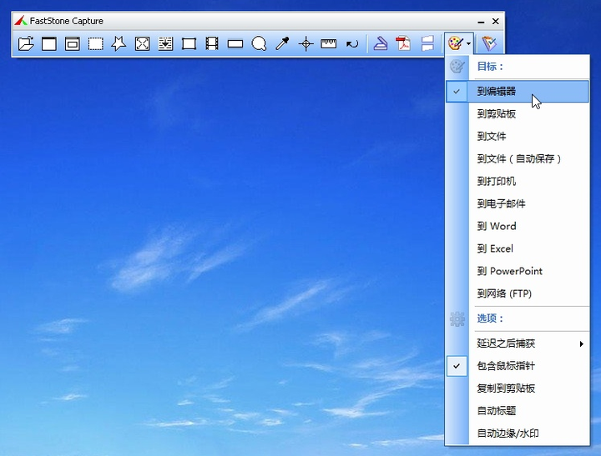Start Screen Recorder film icon
The width and height of the screenshot is (601, 456).
tap(212, 43)
